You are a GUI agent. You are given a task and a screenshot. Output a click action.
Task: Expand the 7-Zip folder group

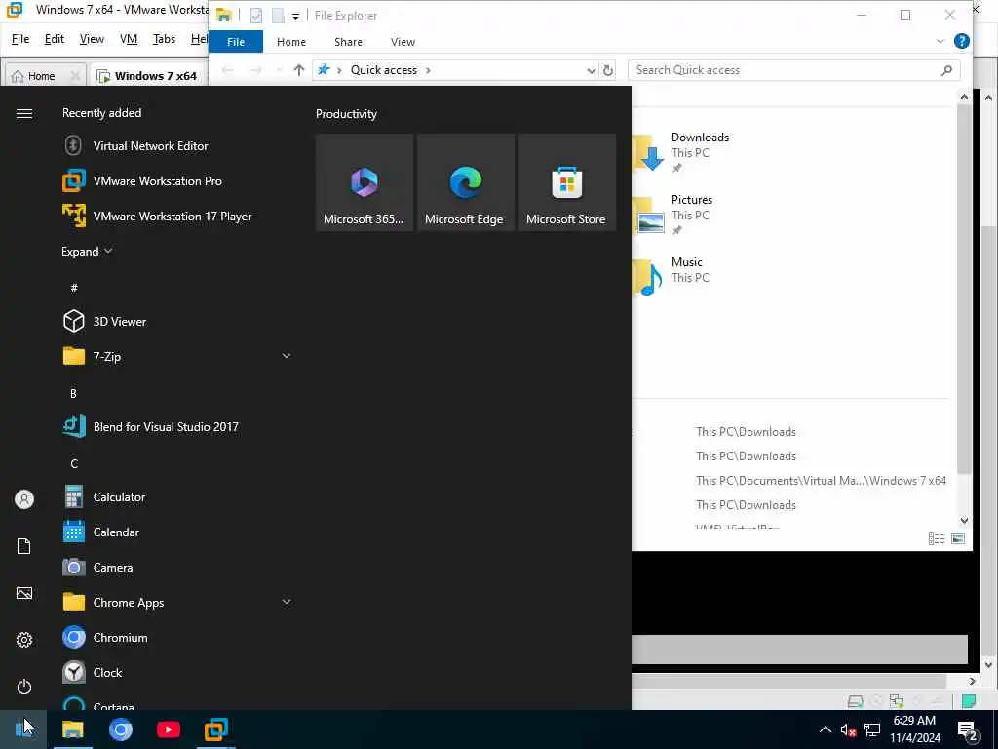tap(287, 356)
